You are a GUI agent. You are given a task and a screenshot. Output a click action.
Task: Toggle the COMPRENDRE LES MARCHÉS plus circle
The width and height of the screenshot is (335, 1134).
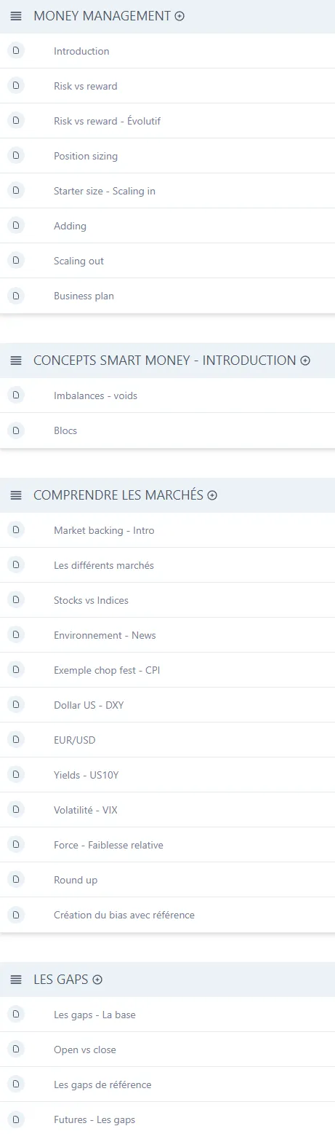[212, 495]
